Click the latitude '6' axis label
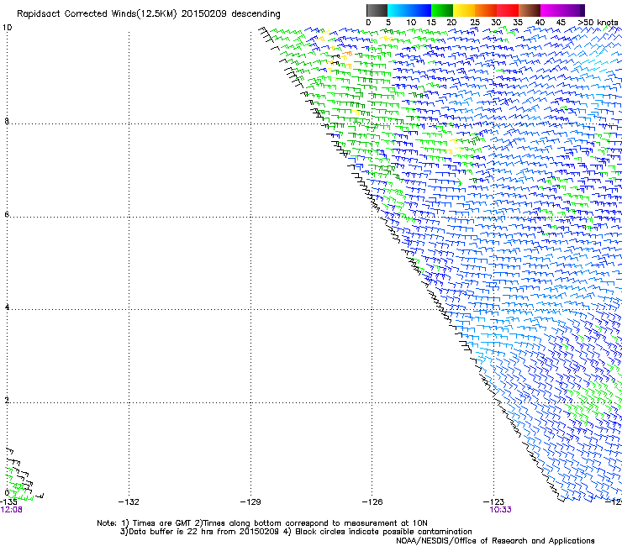The width and height of the screenshot is (622, 546). tap(7, 214)
